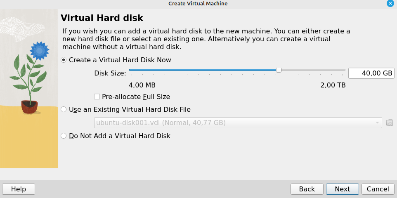Click the 40,00 GB disk size field
The image size is (397, 198).
[x=371, y=73]
